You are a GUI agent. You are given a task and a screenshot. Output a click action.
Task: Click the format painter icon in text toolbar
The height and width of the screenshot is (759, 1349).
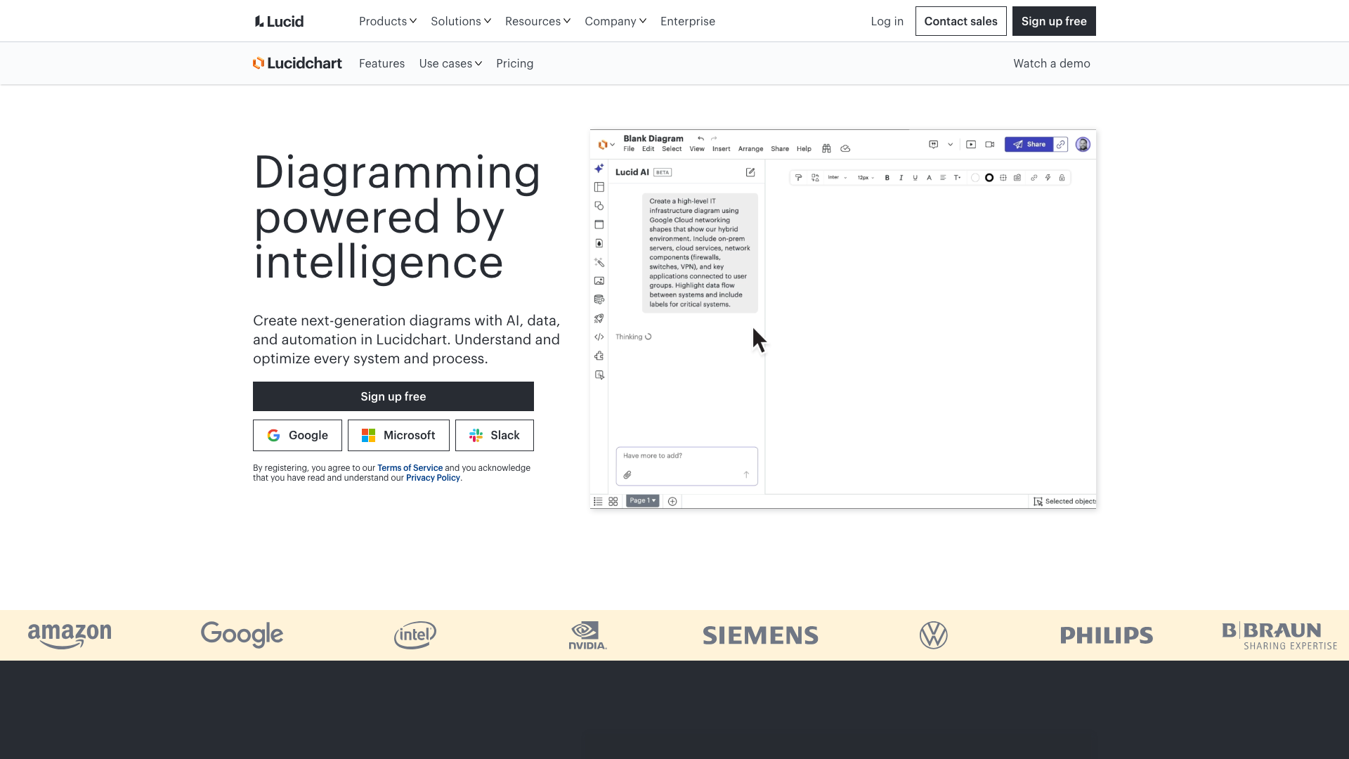coord(798,178)
